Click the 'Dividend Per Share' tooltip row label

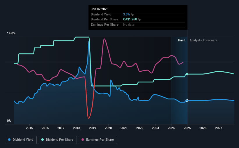pos(105,20)
